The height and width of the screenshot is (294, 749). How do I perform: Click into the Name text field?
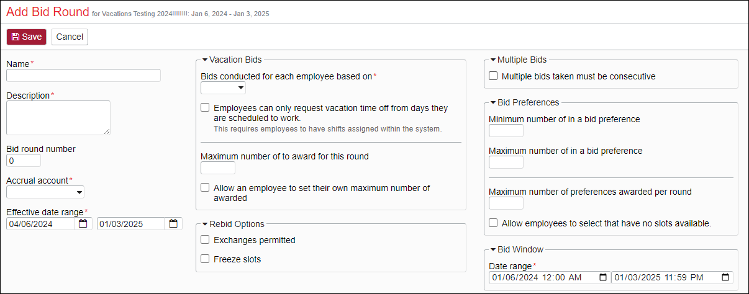[83, 76]
